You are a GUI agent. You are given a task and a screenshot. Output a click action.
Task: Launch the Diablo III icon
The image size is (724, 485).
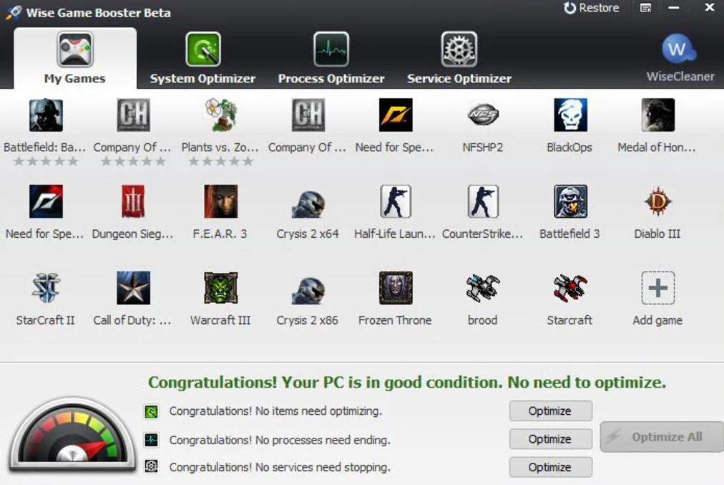click(x=657, y=201)
